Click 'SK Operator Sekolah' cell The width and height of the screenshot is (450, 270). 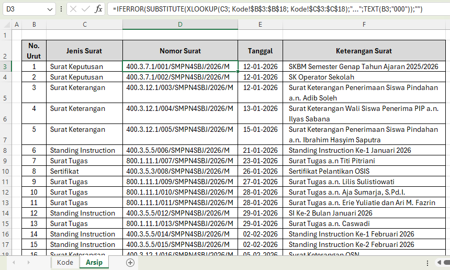click(x=364, y=77)
